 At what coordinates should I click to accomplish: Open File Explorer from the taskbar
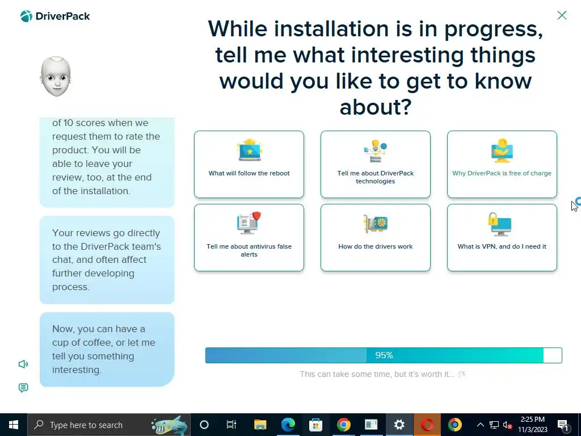click(x=260, y=425)
